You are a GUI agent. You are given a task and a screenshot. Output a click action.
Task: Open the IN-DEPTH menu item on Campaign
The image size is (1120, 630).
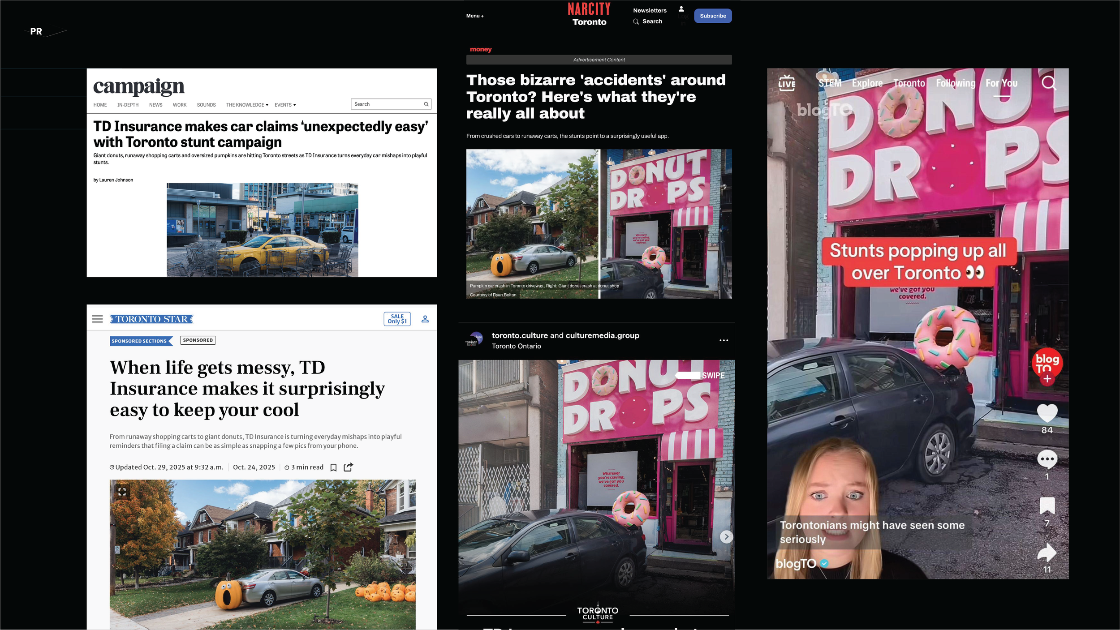pos(128,105)
